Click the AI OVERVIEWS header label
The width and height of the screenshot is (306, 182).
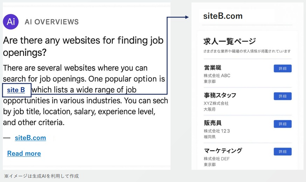click(x=52, y=22)
